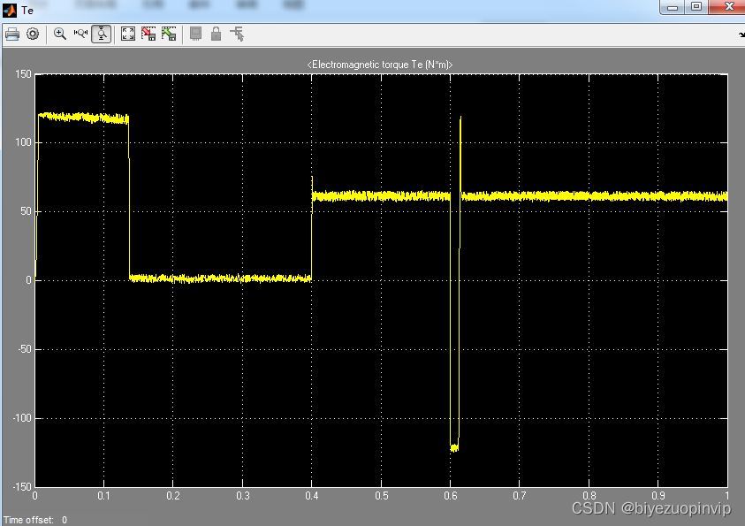Select the Zoom X-axis tool

pos(80,34)
